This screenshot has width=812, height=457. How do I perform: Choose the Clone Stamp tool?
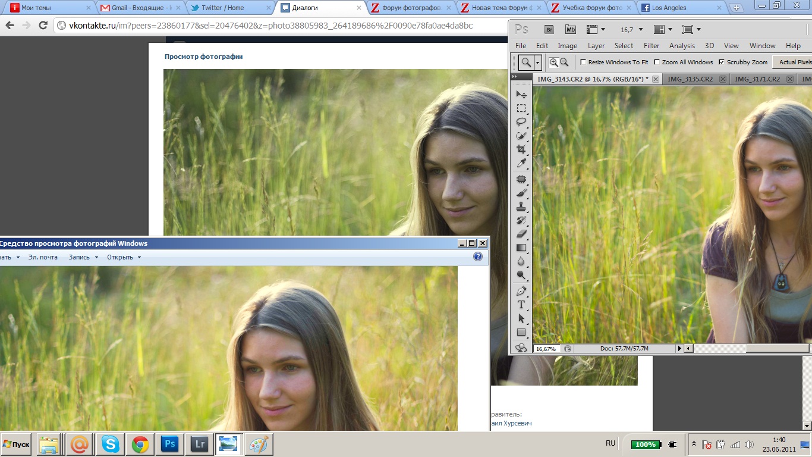[521, 207]
